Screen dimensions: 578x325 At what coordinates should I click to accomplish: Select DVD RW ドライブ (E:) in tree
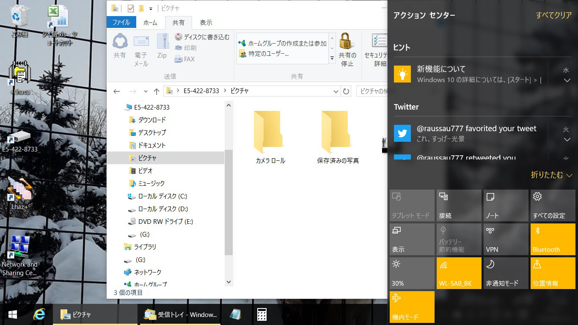coord(160,221)
